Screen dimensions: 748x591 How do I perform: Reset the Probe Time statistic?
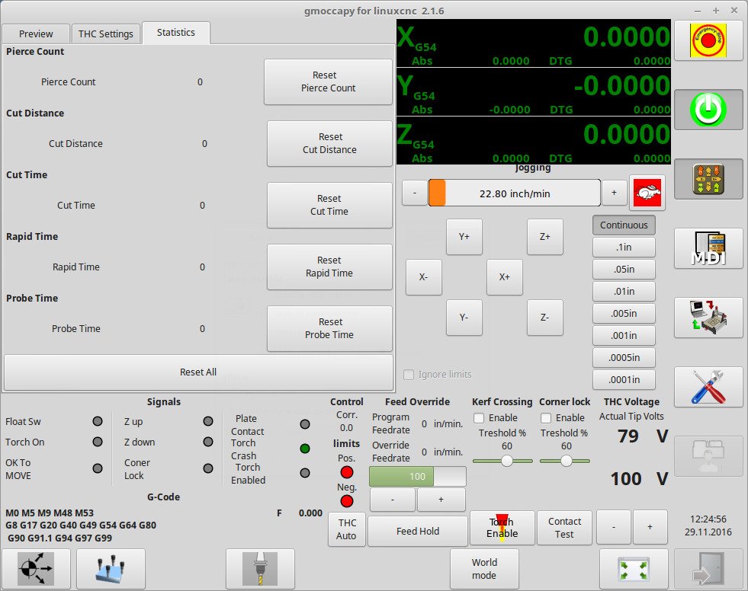329,328
